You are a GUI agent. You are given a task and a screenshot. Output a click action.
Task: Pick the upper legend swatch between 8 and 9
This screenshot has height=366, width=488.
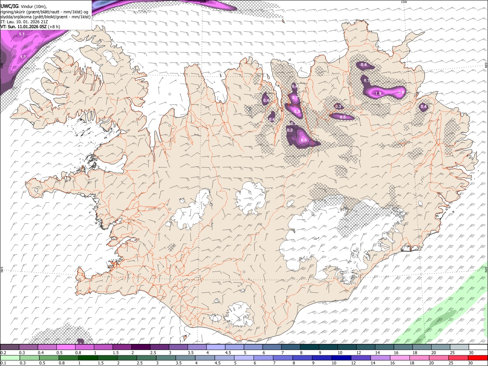click(309, 347)
